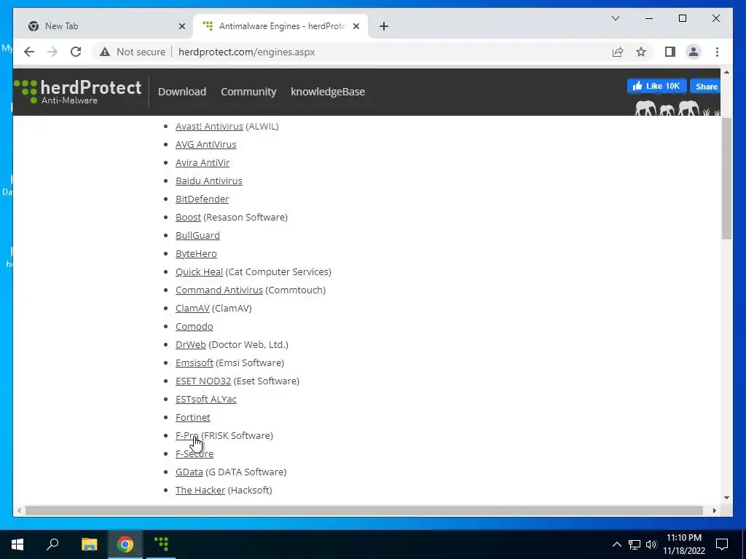Close the Antimalware Engines tab
The width and height of the screenshot is (746, 559).
pyautogui.click(x=356, y=26)
